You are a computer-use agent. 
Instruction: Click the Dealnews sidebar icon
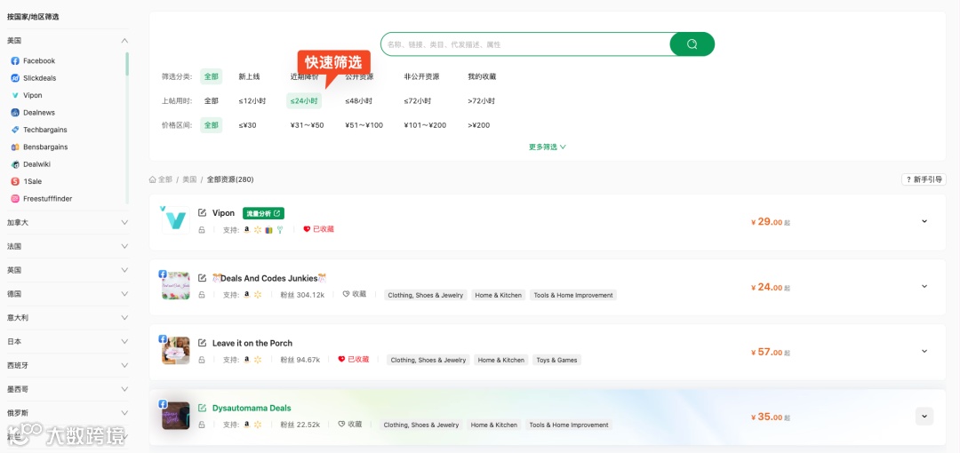click(15, 113)
